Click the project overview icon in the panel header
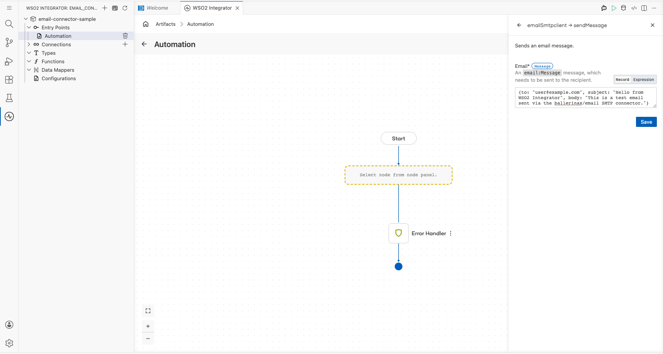The width and height of the screenshot is (663, 354). coord(115,8)
